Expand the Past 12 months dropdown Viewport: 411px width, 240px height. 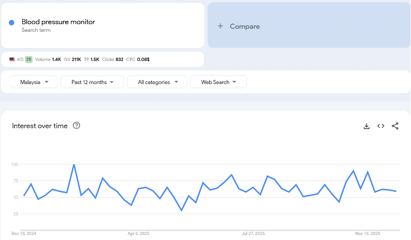(92, 82)
